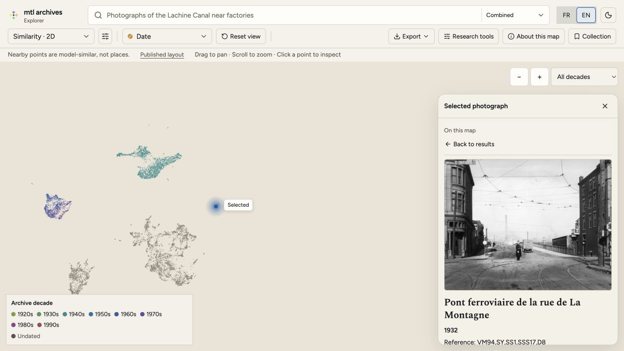Select the 1980s legend swatch
The image size is (624, 351).
14,325
